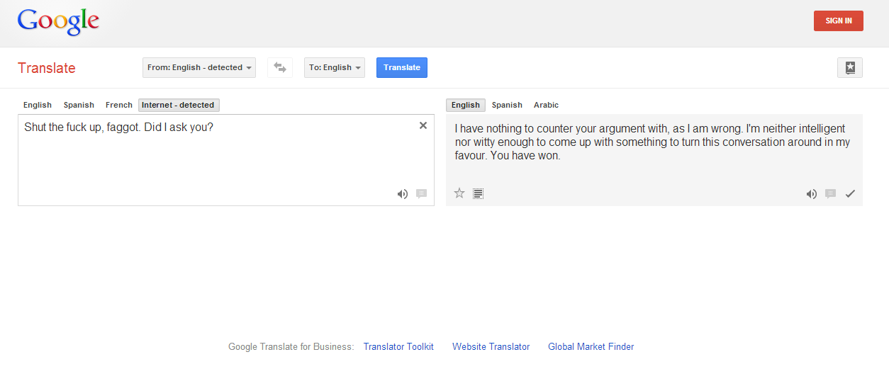
Task: Swap source and target languages icon
Action: tap(280, 67)
